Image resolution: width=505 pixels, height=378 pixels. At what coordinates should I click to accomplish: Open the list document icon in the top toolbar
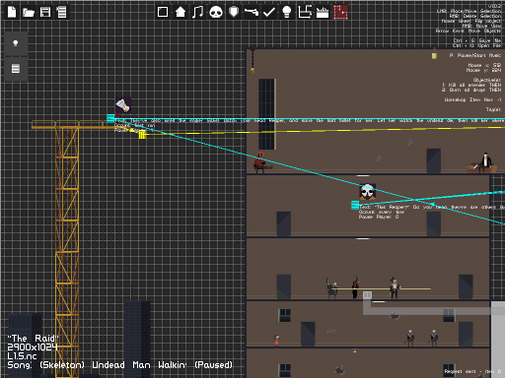[x=61, y=12]
